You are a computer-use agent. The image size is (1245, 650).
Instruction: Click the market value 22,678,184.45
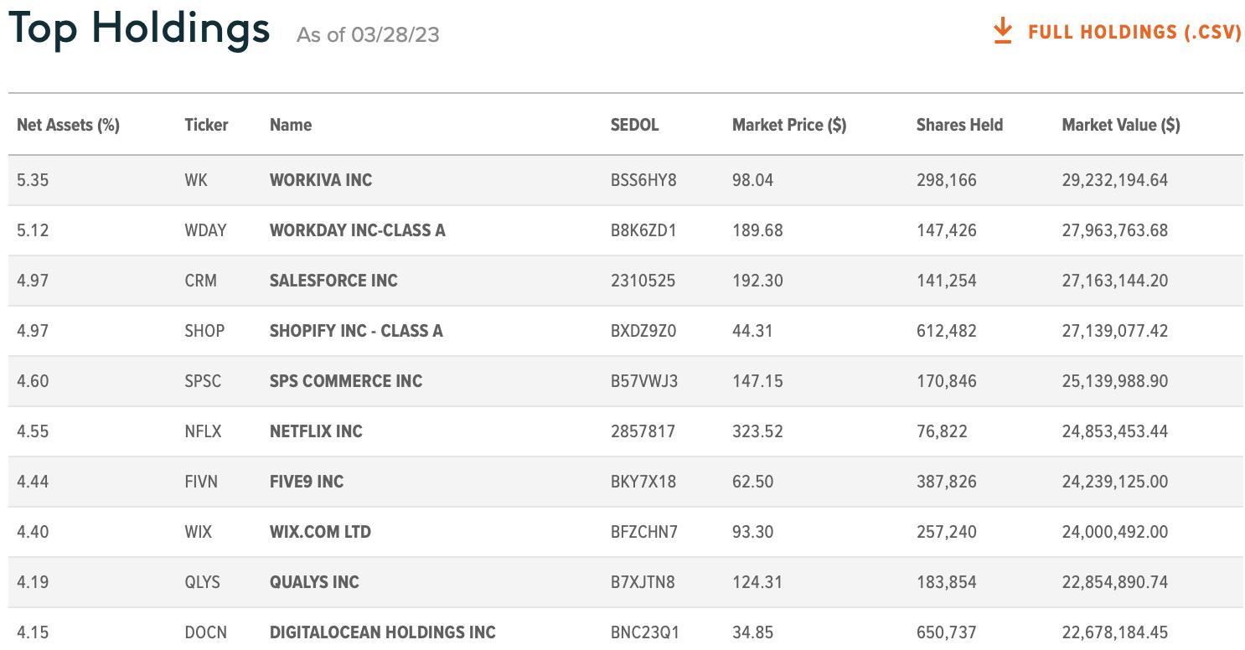click(x=1115, y=632)
